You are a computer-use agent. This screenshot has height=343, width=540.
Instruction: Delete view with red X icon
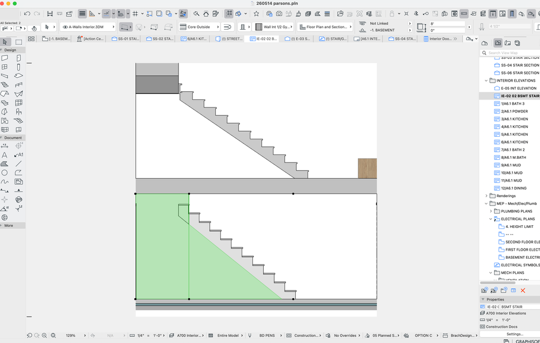[x=523, y=291]
